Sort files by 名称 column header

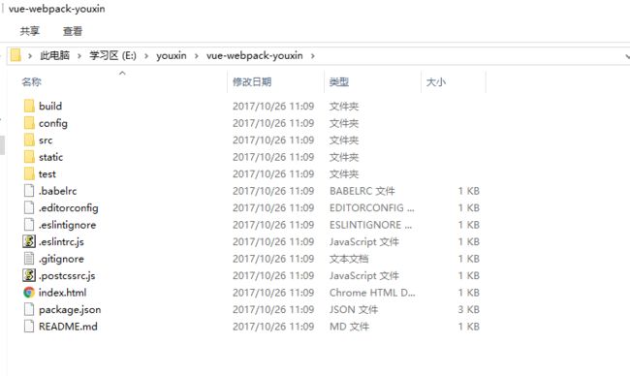click(x=32, y=82)
